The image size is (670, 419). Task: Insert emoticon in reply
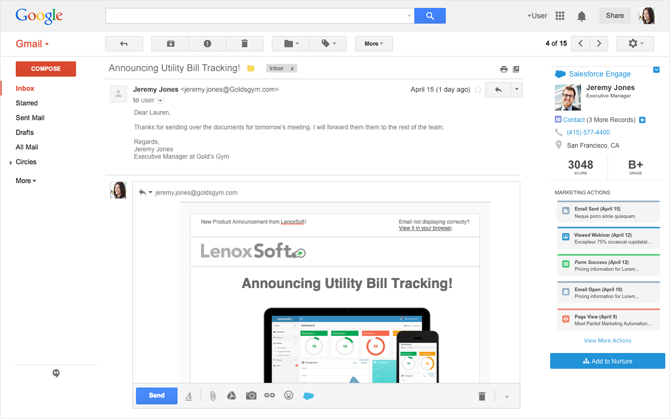tap(288, 395)
